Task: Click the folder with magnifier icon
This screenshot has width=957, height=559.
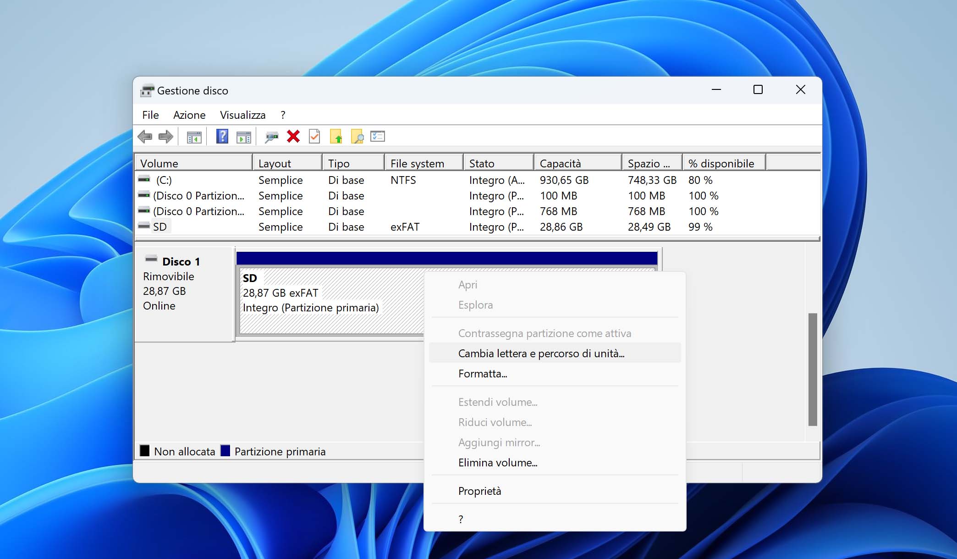Action: tap(357, 137)
